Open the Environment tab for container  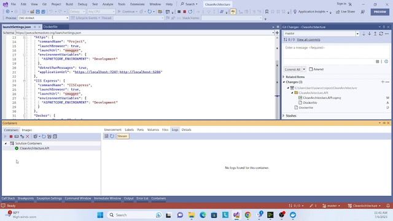point(112,130)
